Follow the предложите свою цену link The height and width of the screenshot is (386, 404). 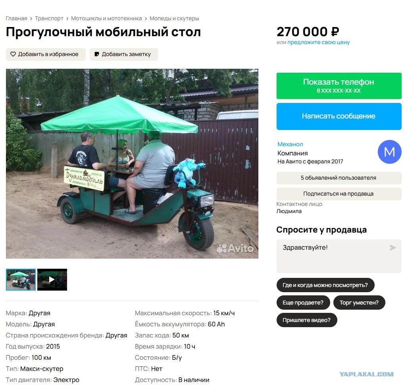click(x=318, y=42)
